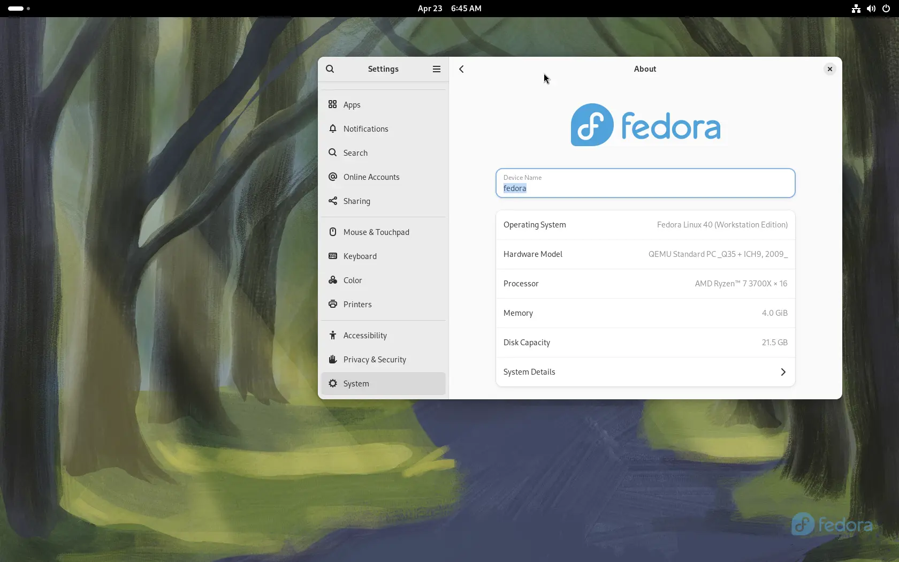Close the Settings window

829,69
